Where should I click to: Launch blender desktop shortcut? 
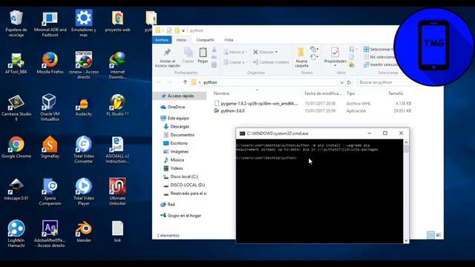click(84, 232)
